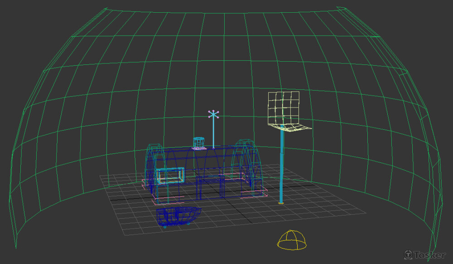453x264 pixels.
Task: Pick the light blue antenna pole on roof
Action: coord(213,134)
